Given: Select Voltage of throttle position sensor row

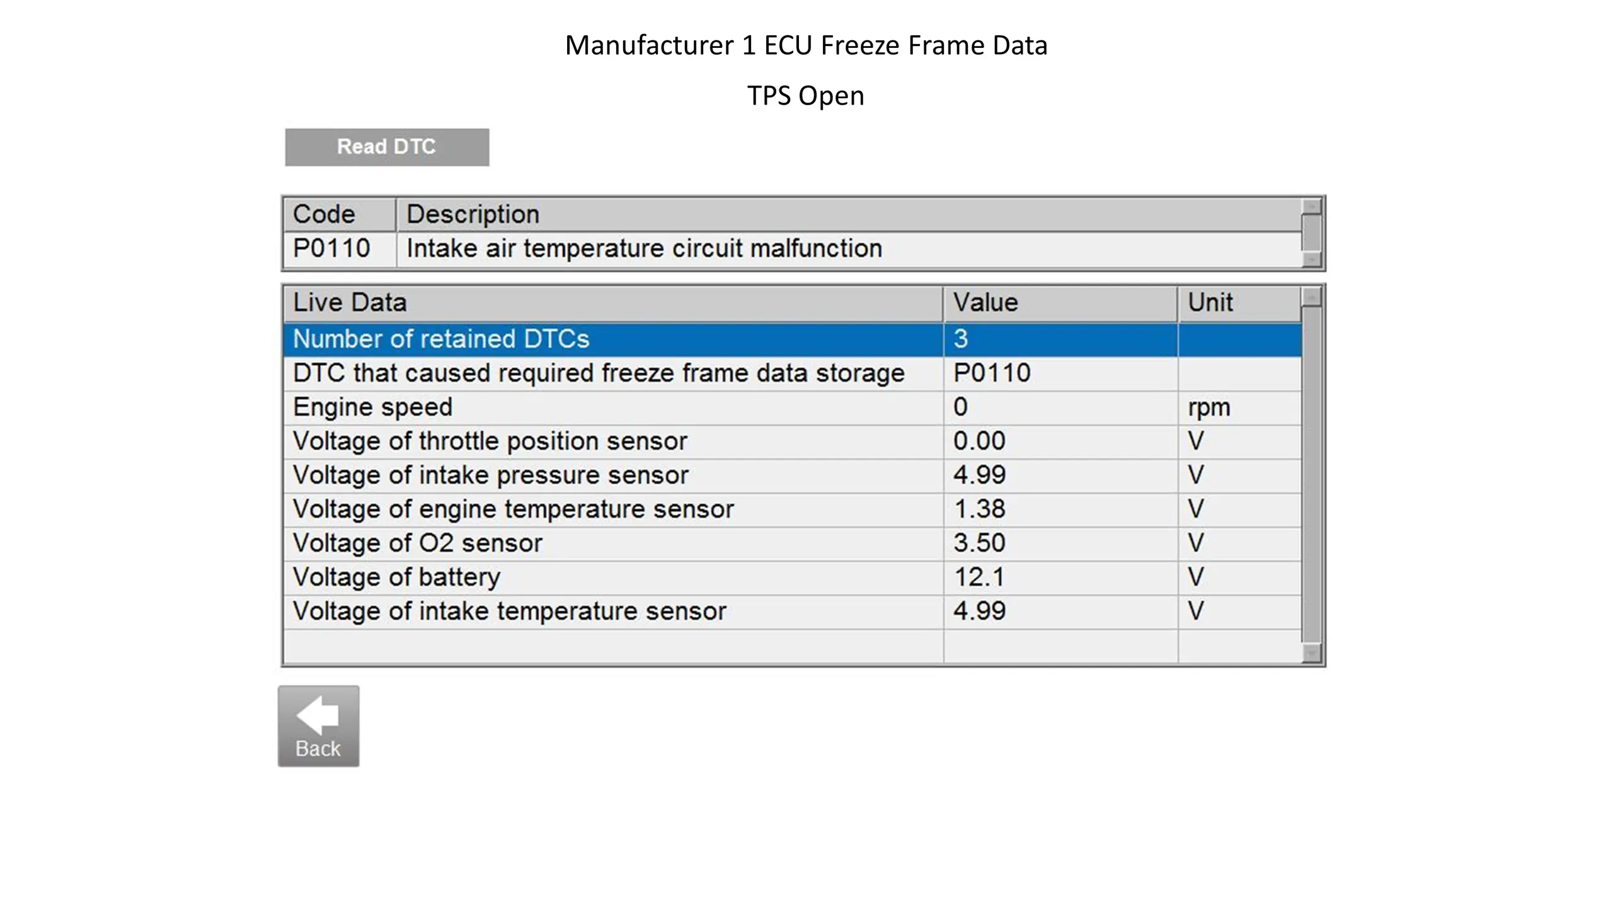Looking at the screenshot, I should [792, 442].
